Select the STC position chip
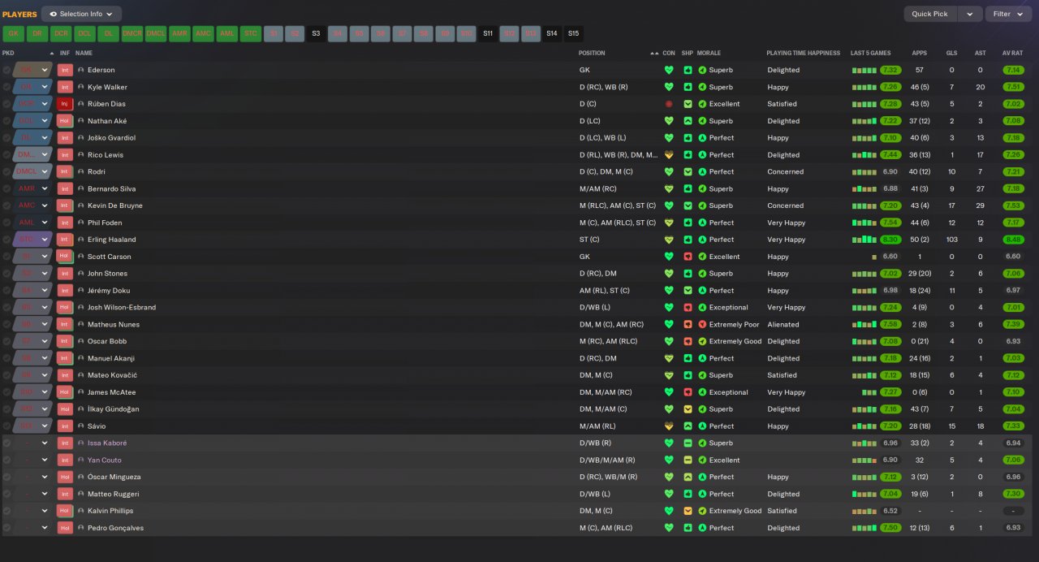The image size is (1039, 562). (250, 34)
